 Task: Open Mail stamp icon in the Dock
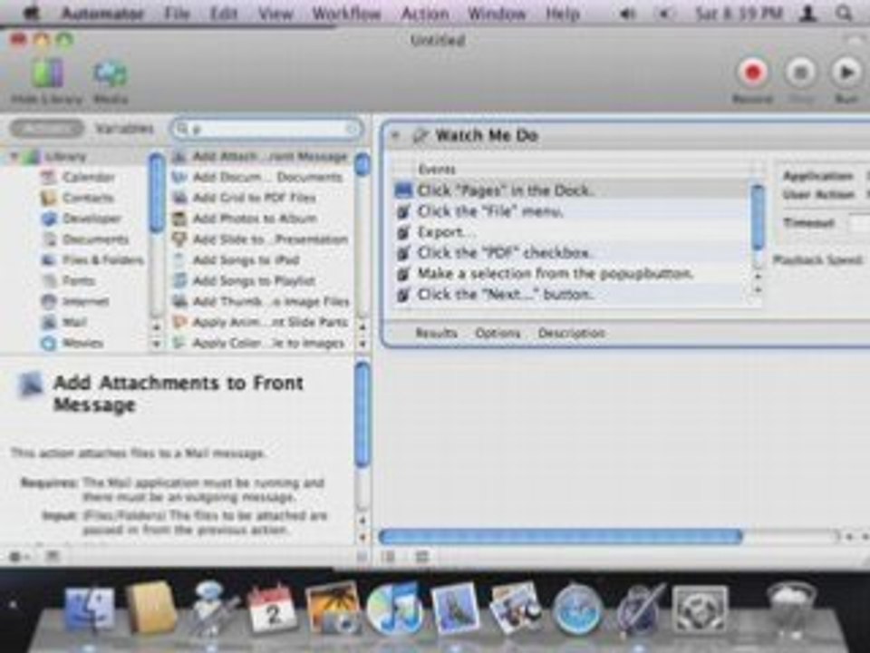[x=455, y=609]
